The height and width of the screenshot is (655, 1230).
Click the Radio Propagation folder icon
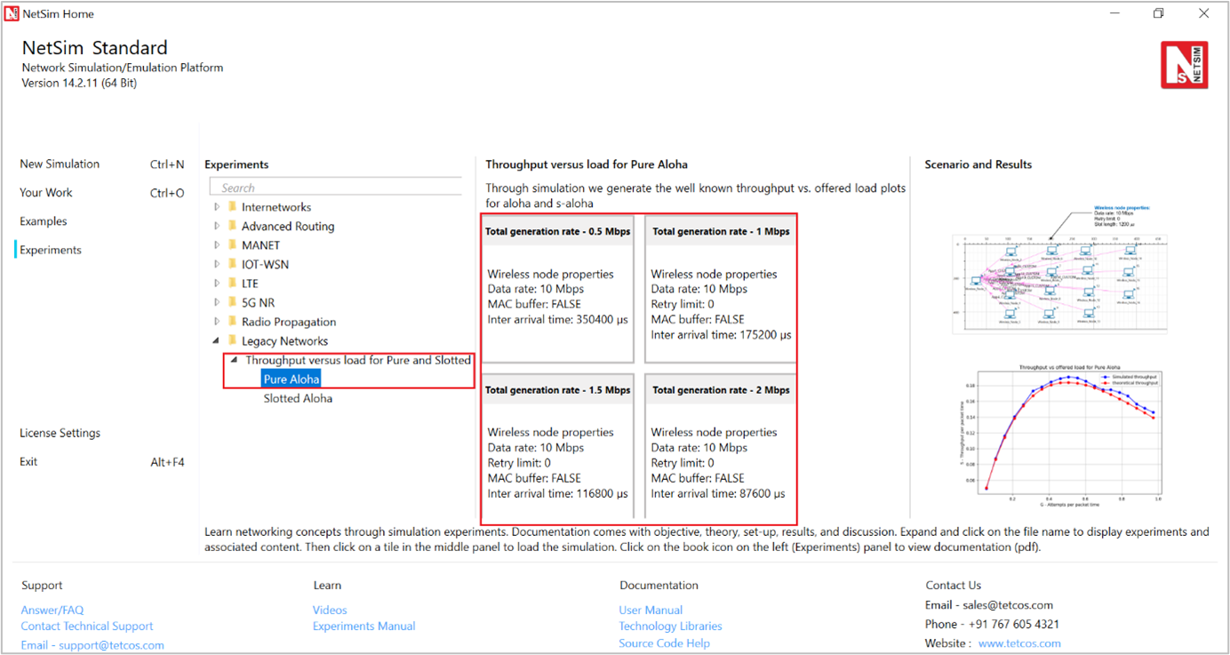(x=232, y=322)
